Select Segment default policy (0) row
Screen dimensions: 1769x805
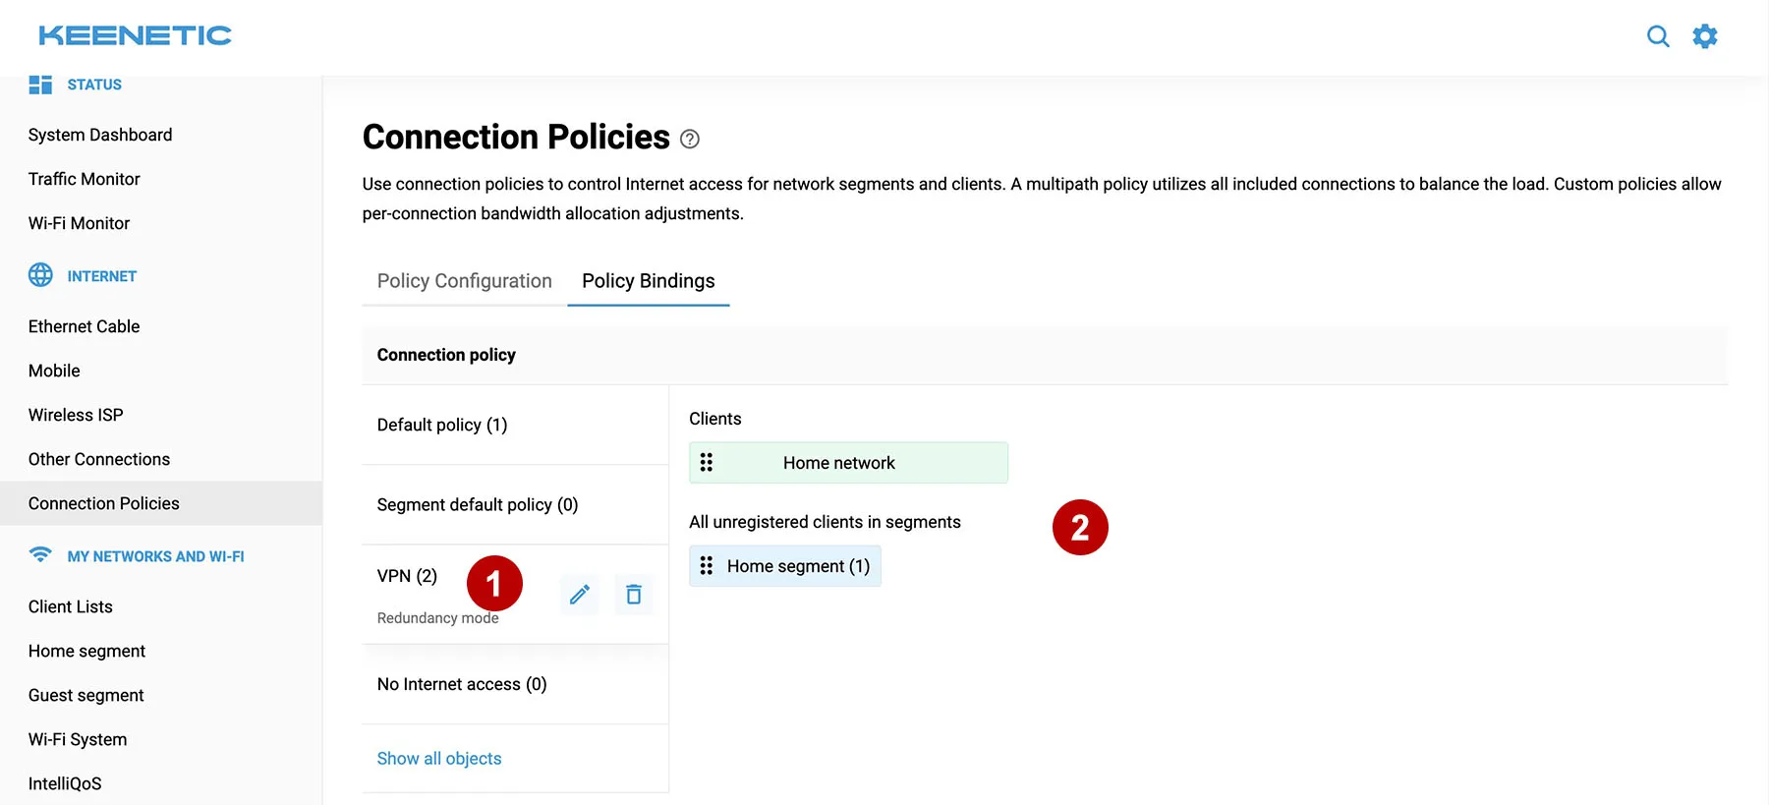478,504
